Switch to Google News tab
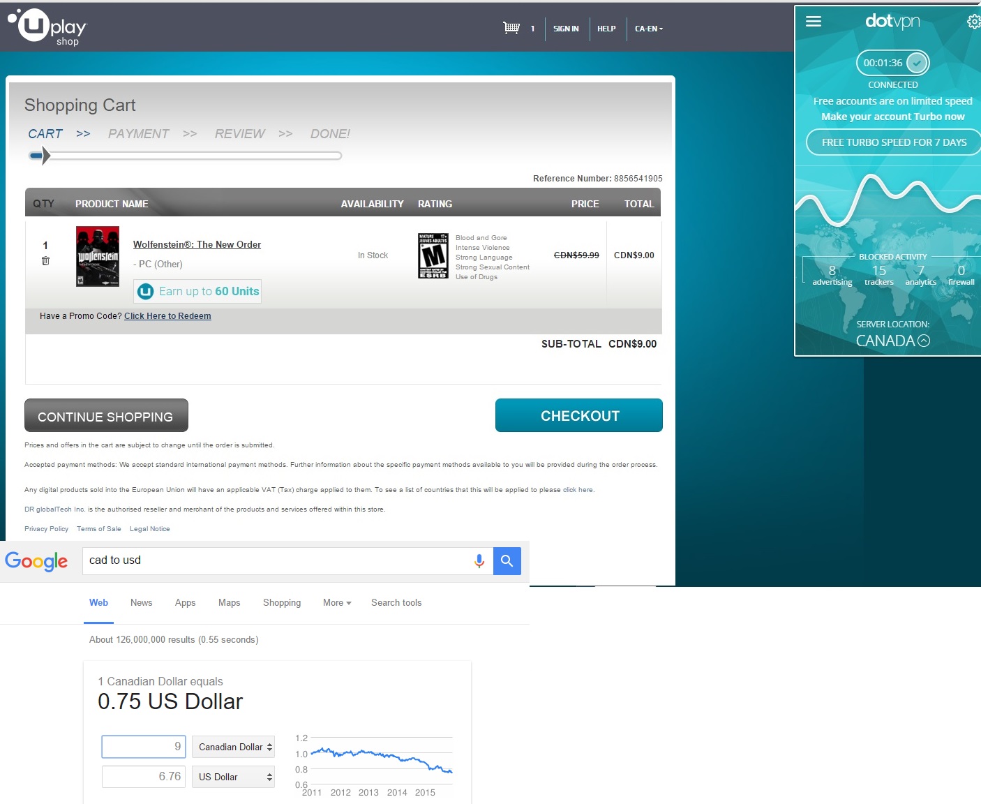This screenshot has width=981, height=804. [141, 602]
